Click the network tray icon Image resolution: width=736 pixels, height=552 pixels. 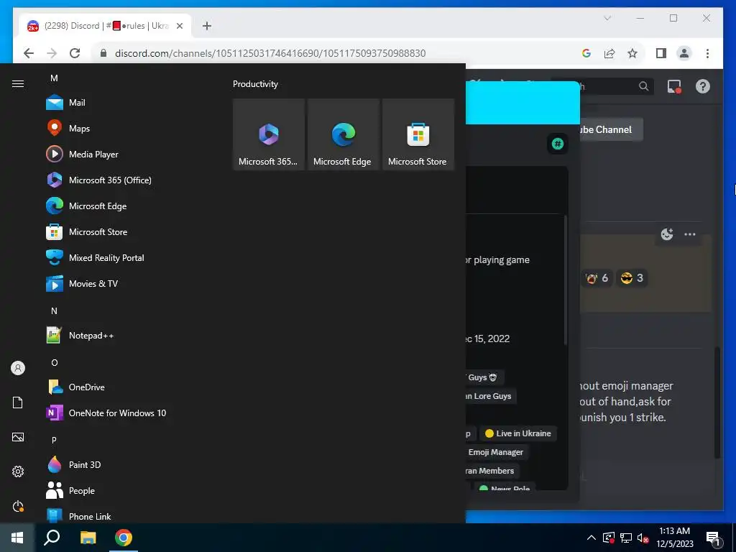[x=626, y=538]
